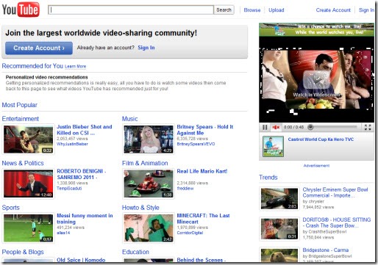Image resolution: width=378 pixels, height=265 pixels.
Task: Open CorridorDigital channel link
Action: tap(190, 233)
